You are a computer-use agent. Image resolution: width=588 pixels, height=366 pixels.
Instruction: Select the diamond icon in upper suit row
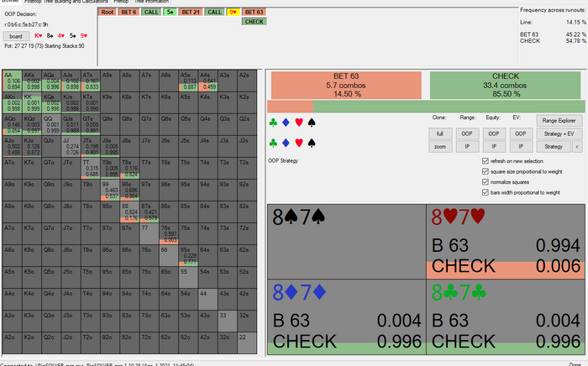pyautogui.click(x=286, y=123)
